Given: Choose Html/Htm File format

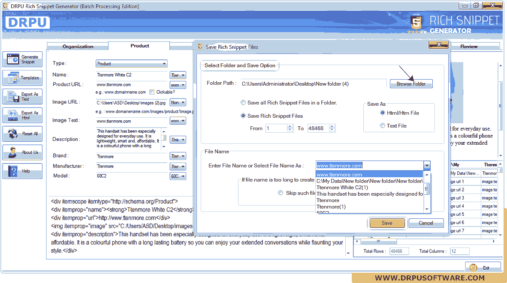Looking at the screenshot, I should tap(383, 113).
